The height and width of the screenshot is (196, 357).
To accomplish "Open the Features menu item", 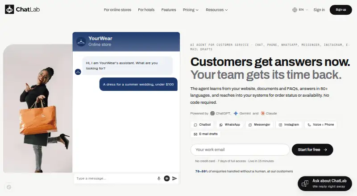I will click(x=169, y=10).
